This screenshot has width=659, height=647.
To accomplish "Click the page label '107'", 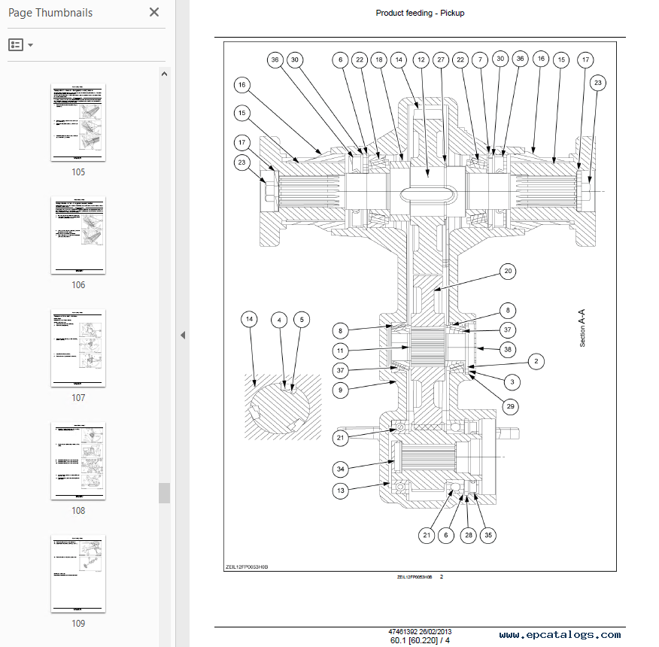I will (78, 397).
